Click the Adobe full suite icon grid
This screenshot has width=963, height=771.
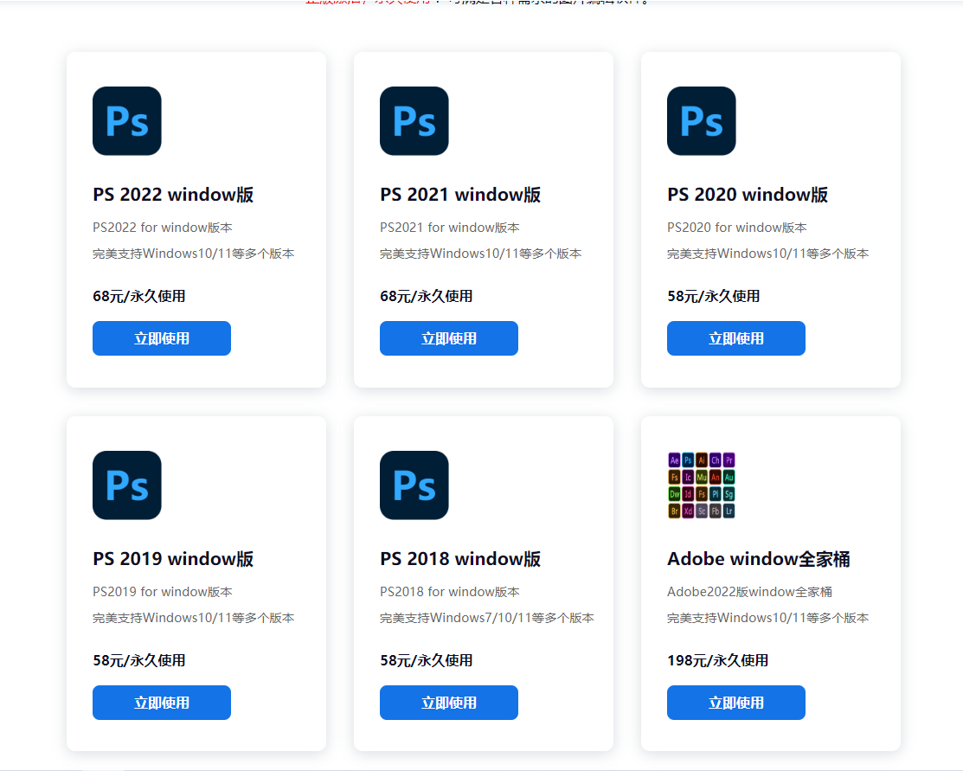pos(702,485)
